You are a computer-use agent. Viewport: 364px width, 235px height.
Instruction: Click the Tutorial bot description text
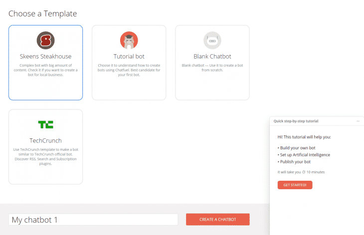(x=129, y=70)
